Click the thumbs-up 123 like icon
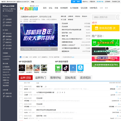The image size is (121, 121). coord(93,23)
